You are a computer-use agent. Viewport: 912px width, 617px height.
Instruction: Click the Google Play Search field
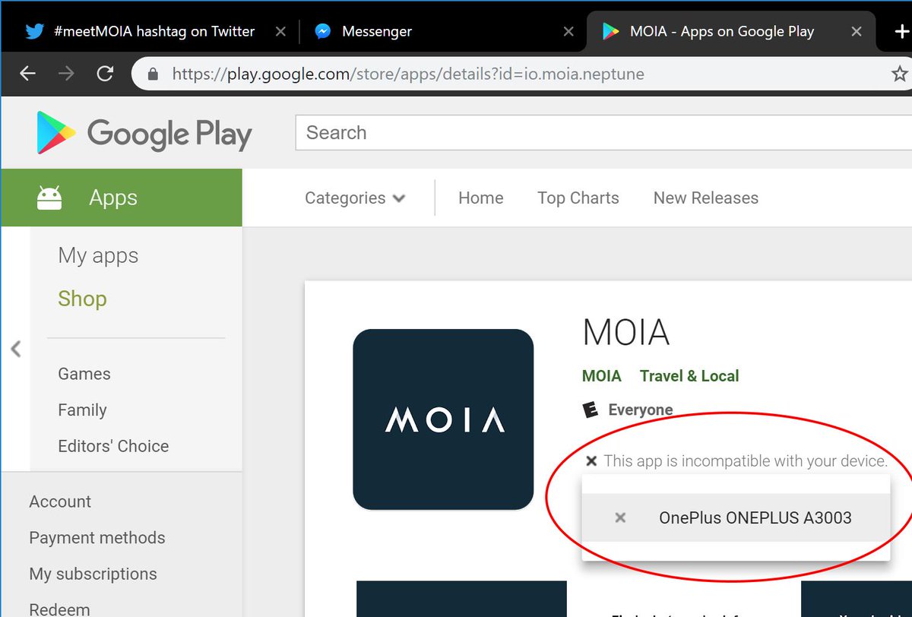(603, 133)
